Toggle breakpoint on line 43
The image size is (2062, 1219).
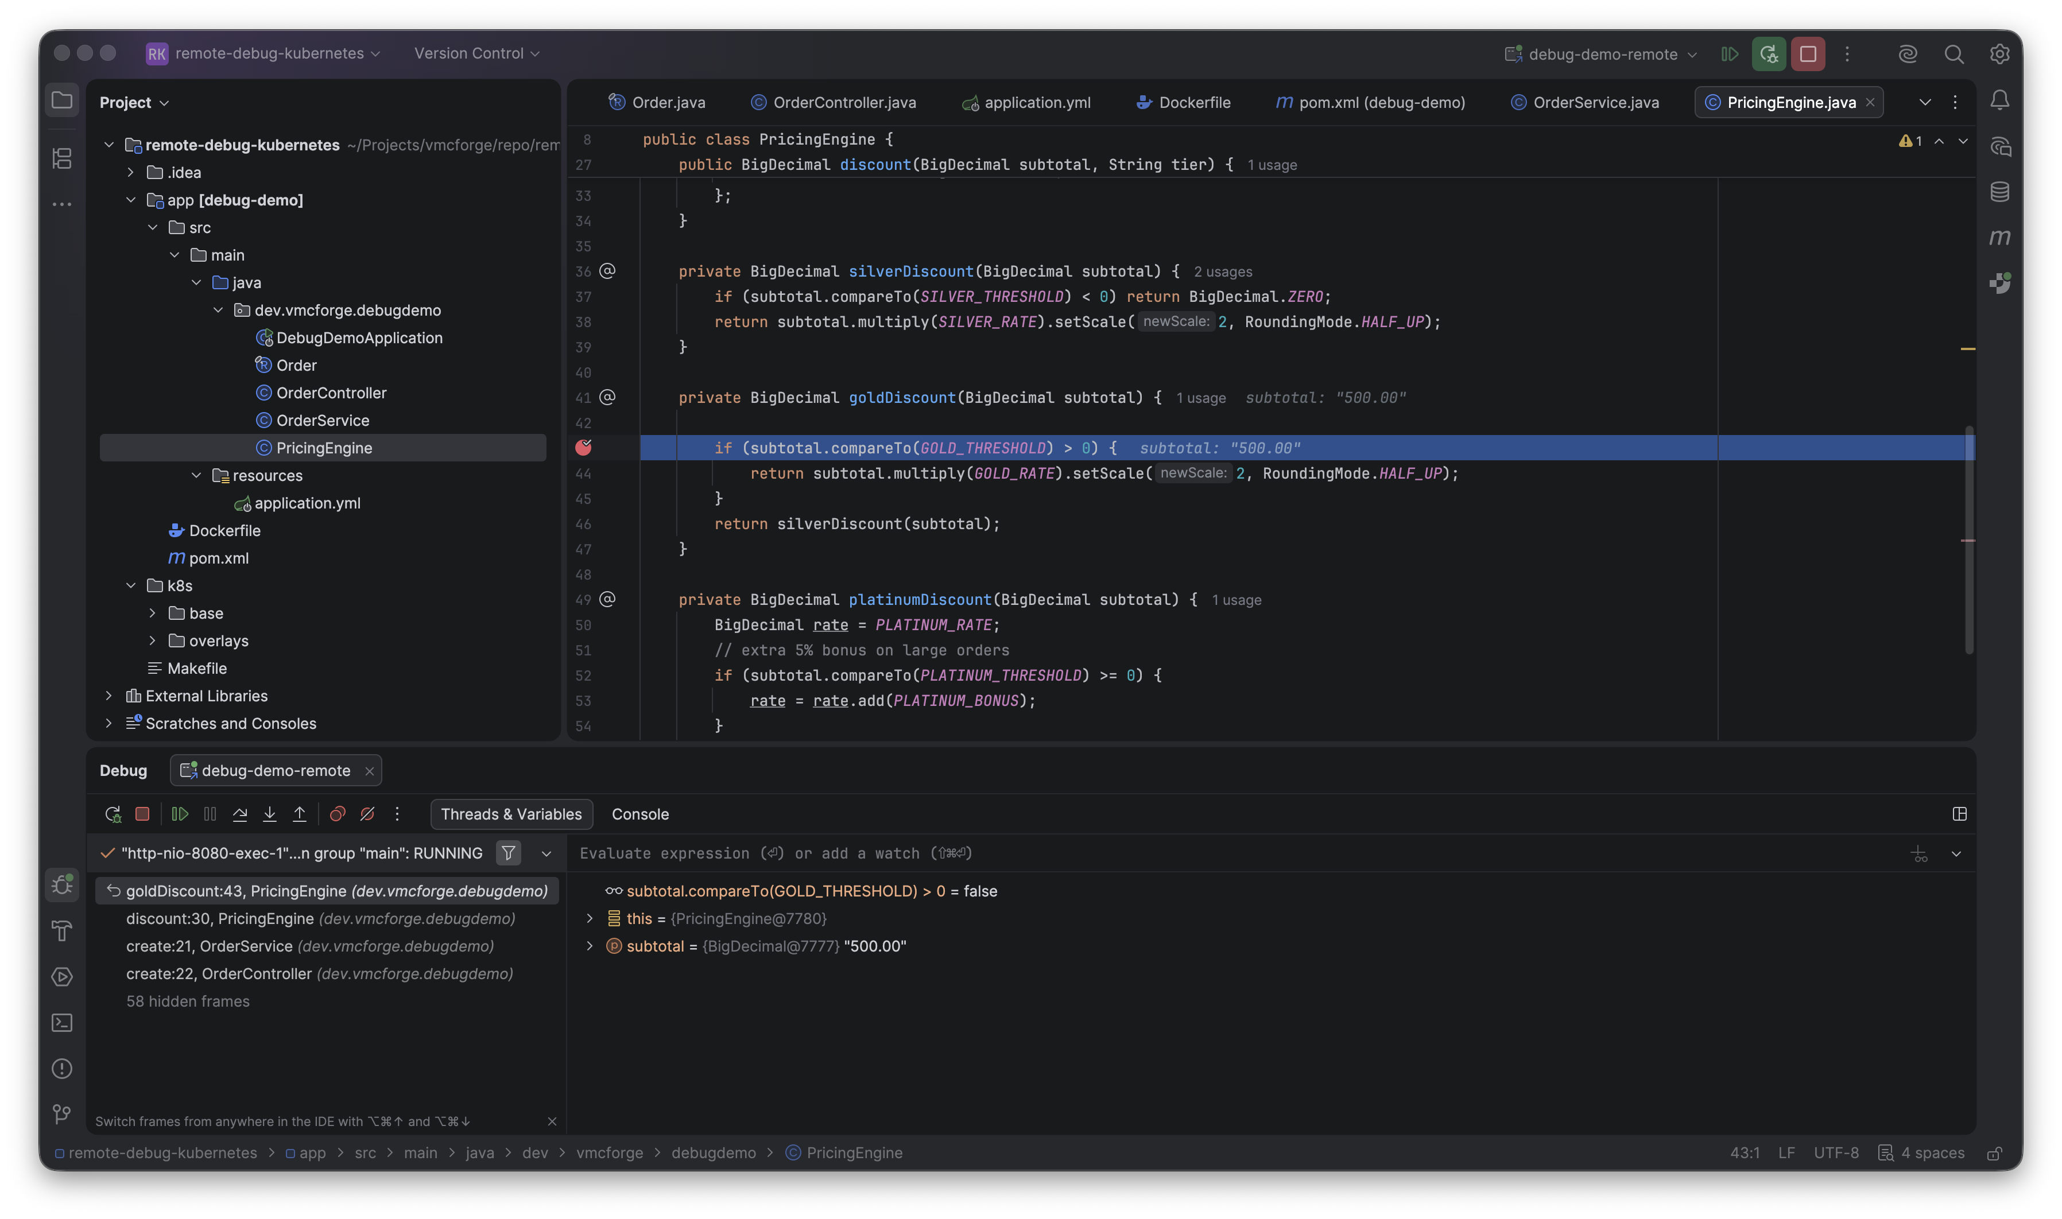583,448
